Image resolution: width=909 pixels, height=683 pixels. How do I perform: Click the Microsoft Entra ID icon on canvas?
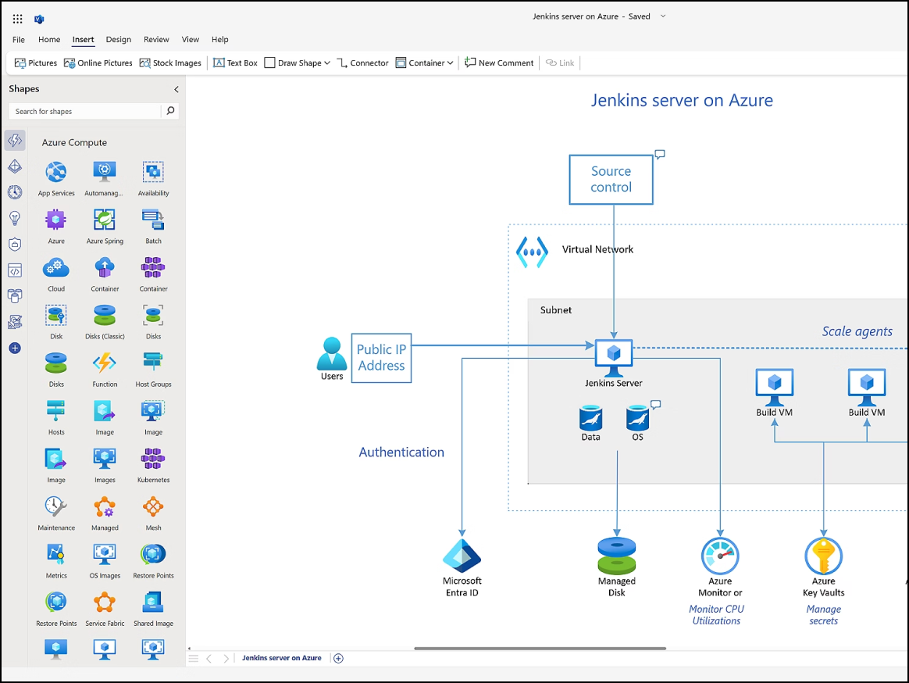point(462,556)
